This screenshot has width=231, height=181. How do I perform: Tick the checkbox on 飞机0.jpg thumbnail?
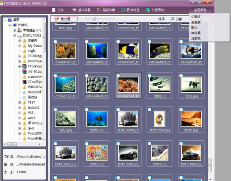(150, 75)
